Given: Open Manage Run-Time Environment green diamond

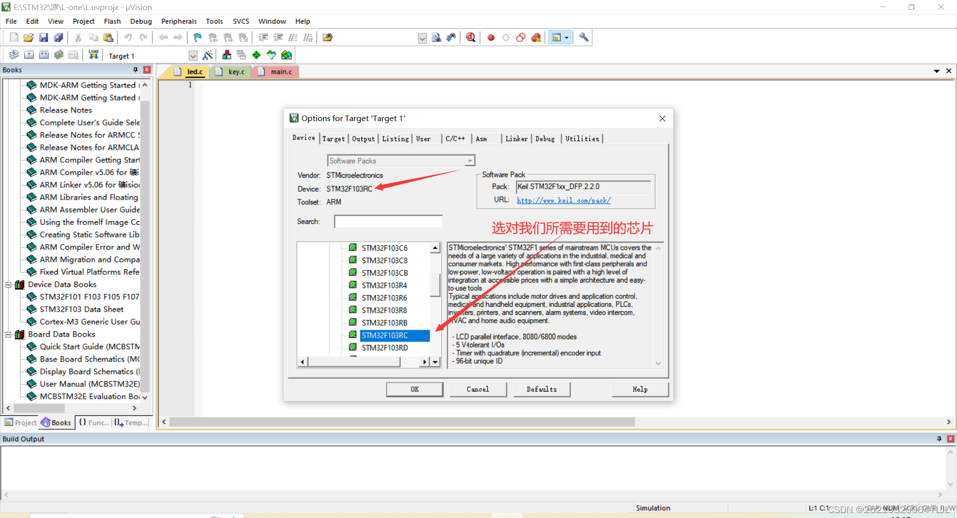Looking at the screenshot, I should coord(256,55).
